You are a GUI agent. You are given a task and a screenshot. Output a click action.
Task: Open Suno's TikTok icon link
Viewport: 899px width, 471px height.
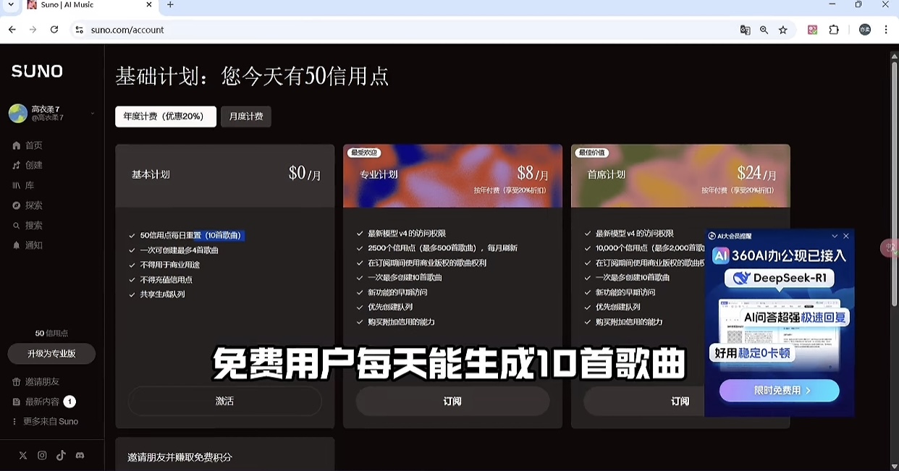61,455
